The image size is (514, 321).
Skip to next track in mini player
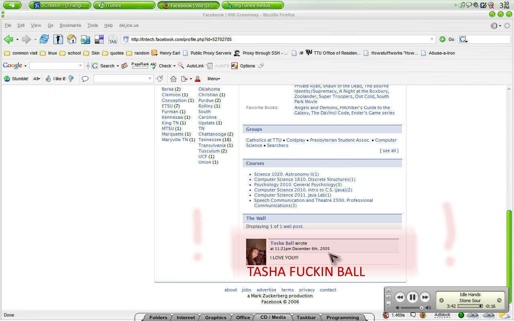[x=425, y=297]
